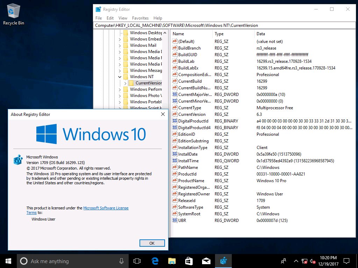The height and width of the screenshot is (268, 358).
Task: Open the Favorites menu
Action: point(140,18)
